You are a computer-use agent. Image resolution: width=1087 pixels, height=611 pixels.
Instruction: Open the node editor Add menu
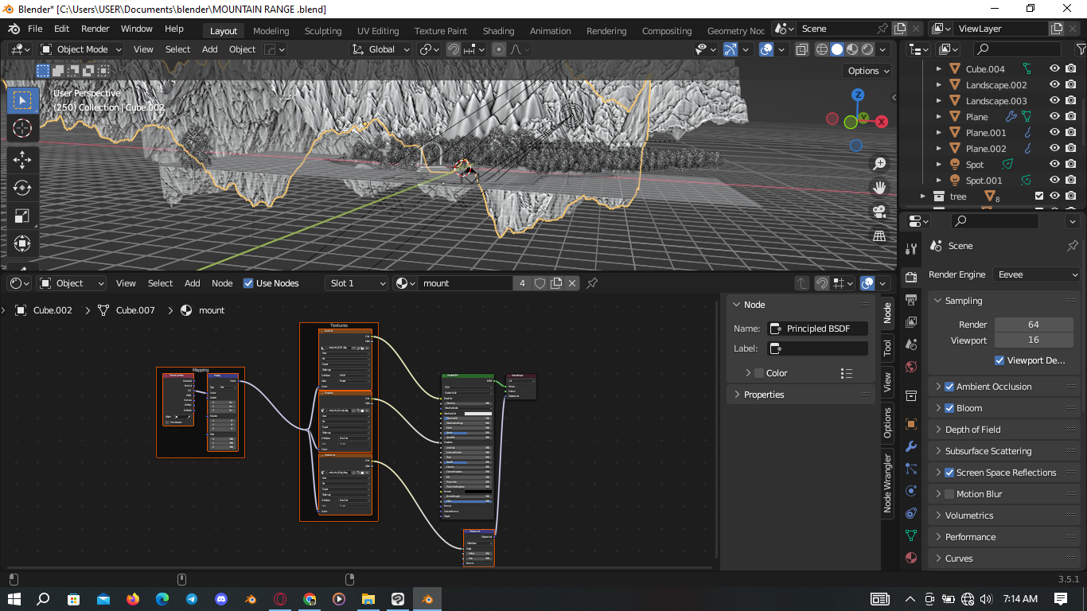point(193,283)
